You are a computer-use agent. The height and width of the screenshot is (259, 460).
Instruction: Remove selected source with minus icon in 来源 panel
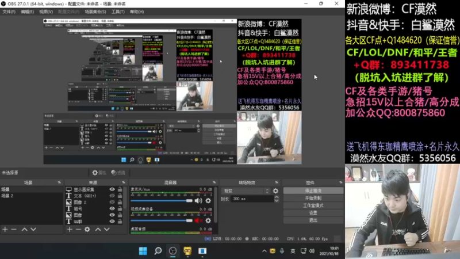[x=78, y=229]
